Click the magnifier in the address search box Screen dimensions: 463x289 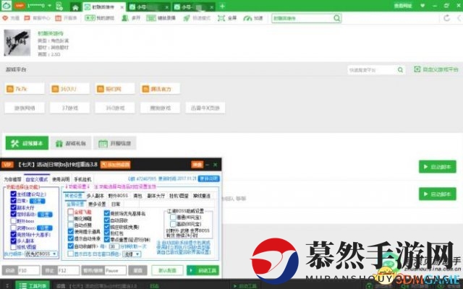click(x=336, y=18)
